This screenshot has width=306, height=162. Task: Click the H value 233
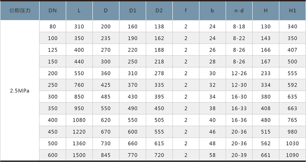(x=266, y=73)
